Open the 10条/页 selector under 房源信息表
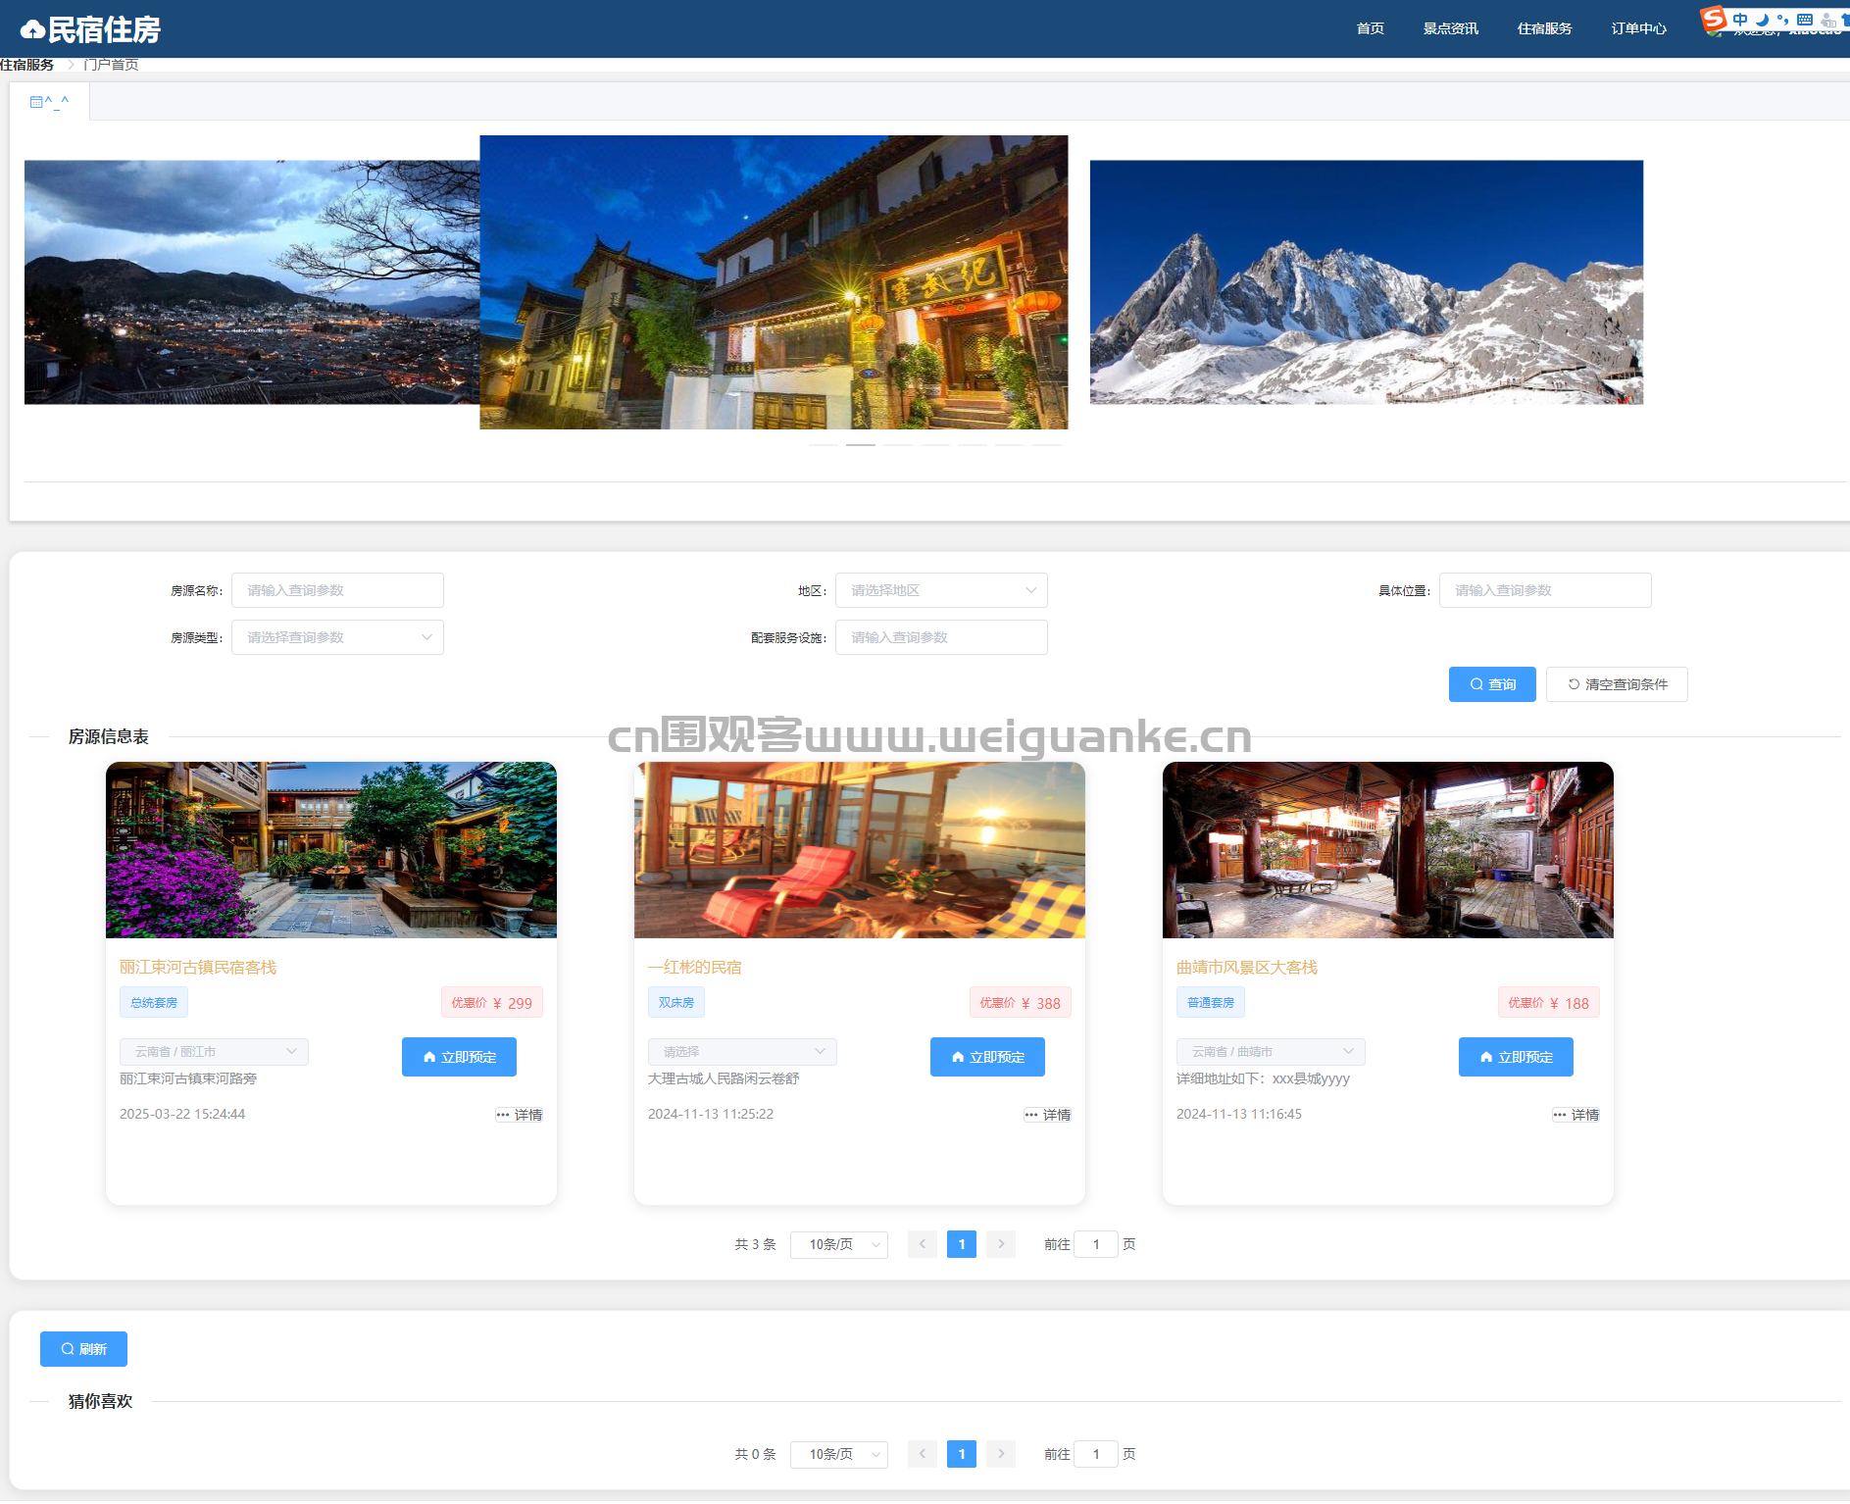Image resolution: width=1850 pixels, height=1504 pixels. click(x=839, y=1244)
